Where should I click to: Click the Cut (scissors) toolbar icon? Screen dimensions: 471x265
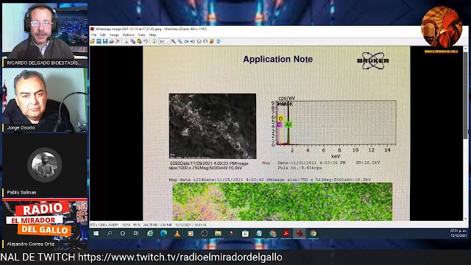click(127, 41)
